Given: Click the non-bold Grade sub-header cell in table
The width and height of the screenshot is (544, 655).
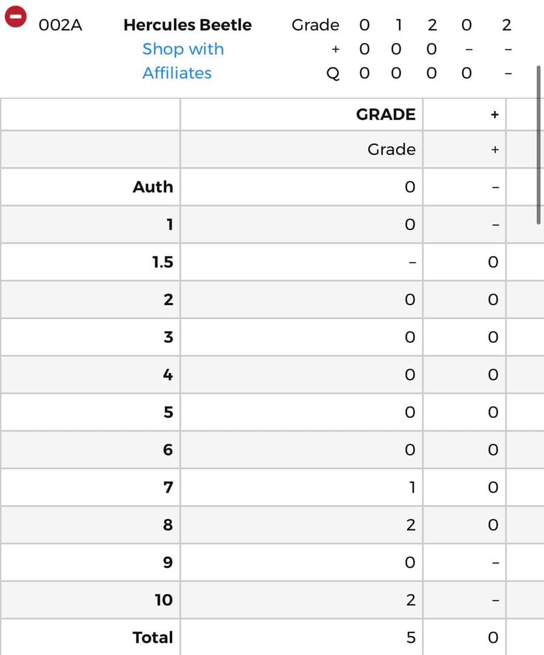Looking at the screenshot, I should point(391,149).
